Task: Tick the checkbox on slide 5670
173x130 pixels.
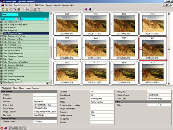Action: coord(112,48)
